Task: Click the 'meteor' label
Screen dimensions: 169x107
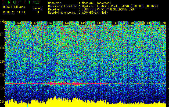Action: pos(38,8)
